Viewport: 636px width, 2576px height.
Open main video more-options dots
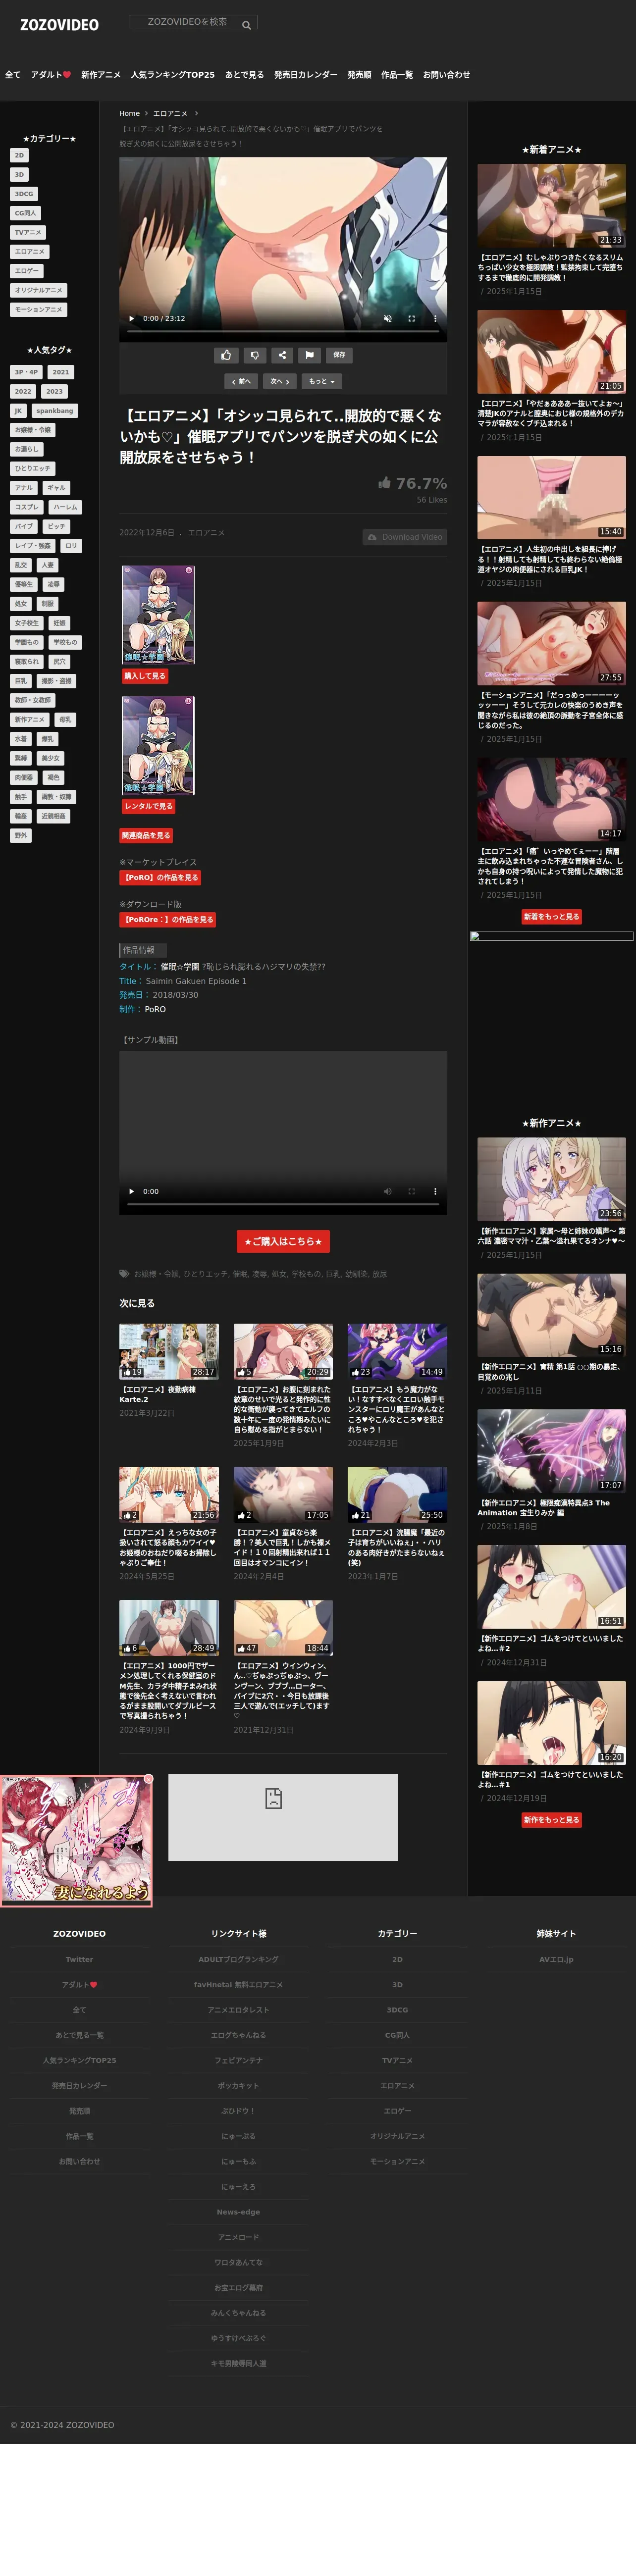pos(435,319)
